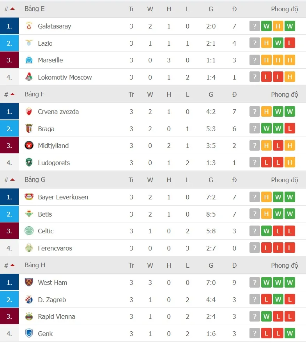Click the Phong độ header in Bảng E

click(285, 9)
